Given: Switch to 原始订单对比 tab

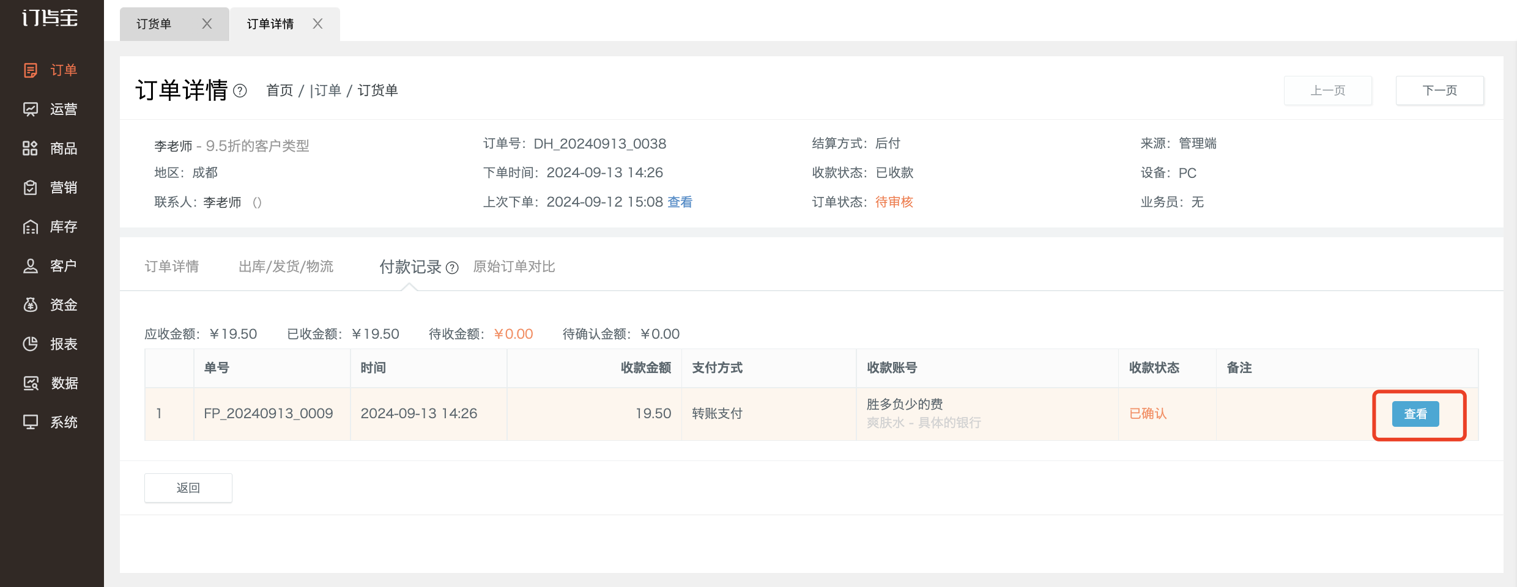Looking at the screenshot, I should [514, 267].
